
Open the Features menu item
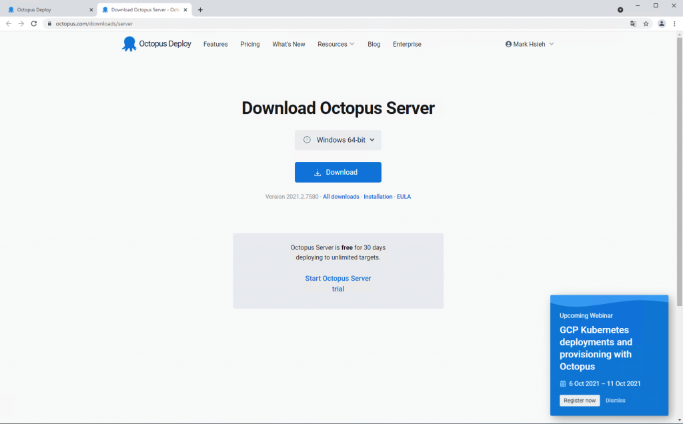point(215,44)
